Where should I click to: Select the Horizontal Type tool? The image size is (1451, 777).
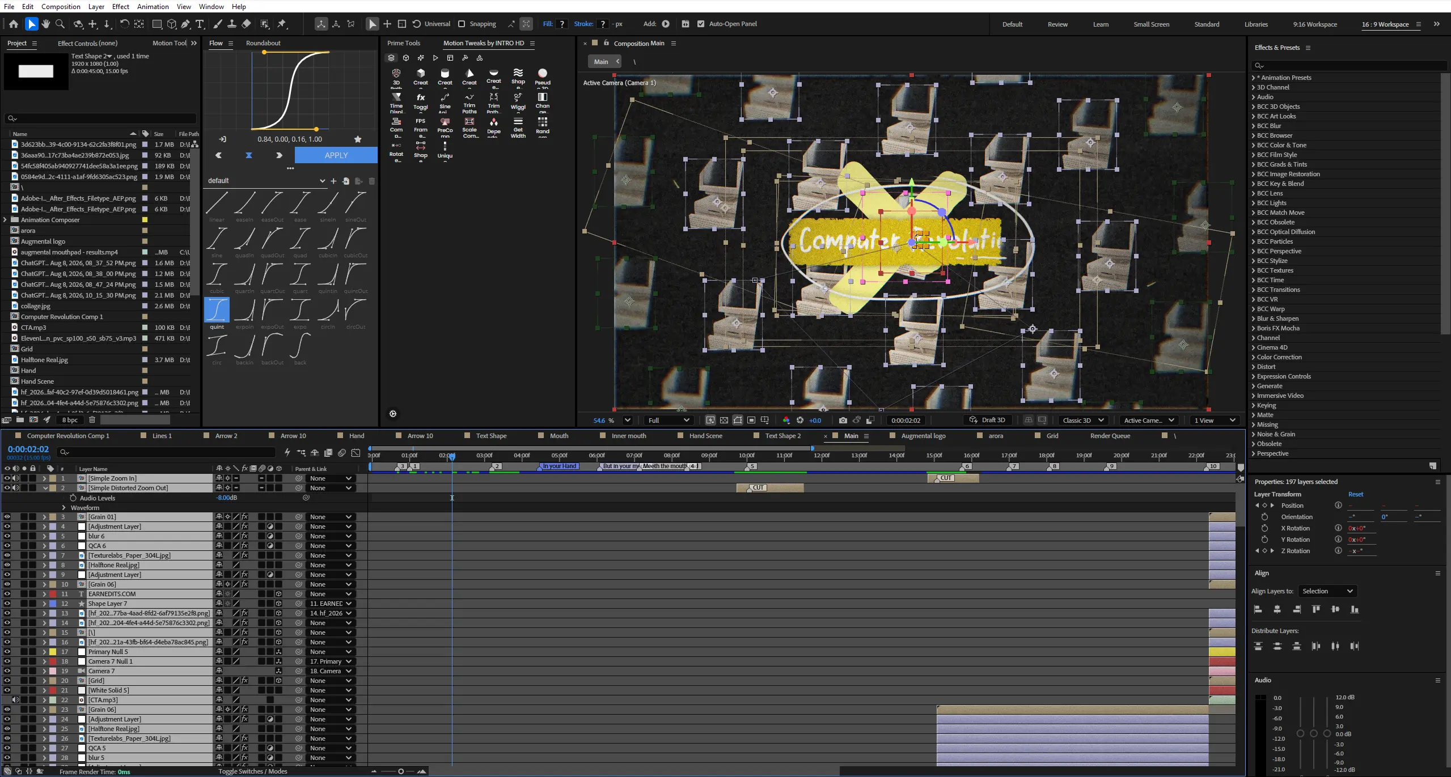tap(200, 24)
